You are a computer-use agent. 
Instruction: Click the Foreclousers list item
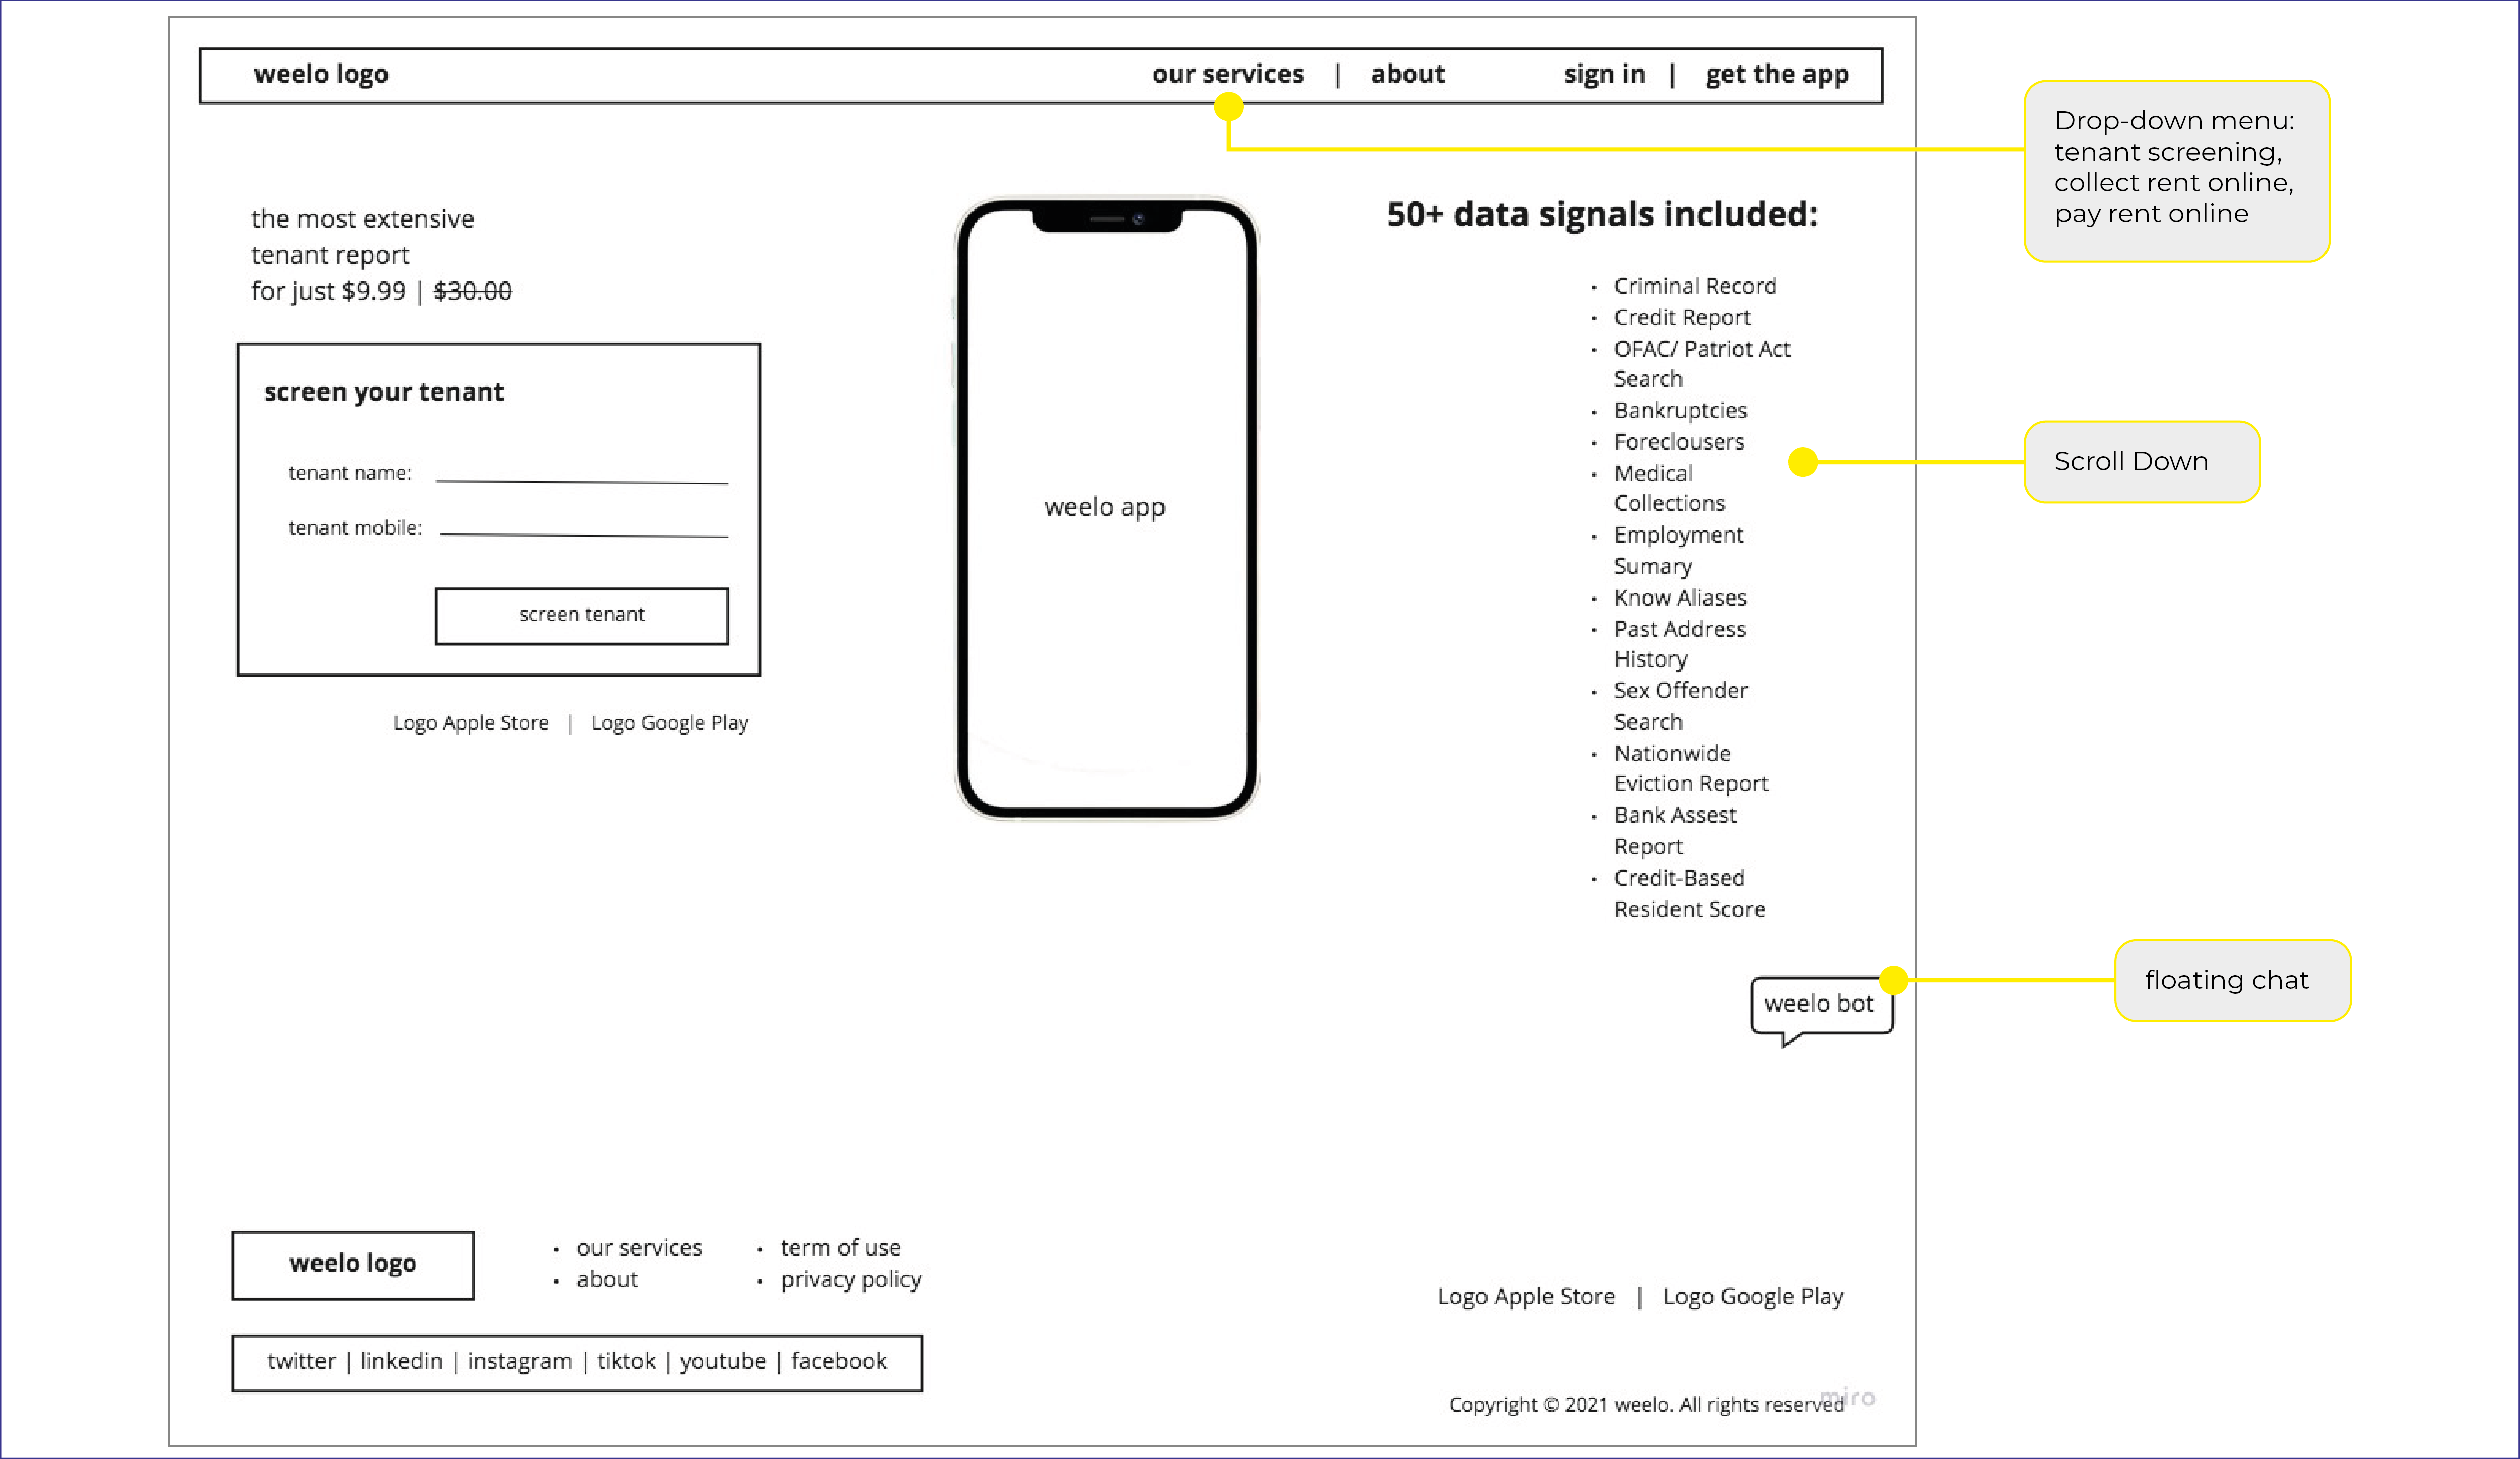pyautogui.click(x=1679, y=442)
